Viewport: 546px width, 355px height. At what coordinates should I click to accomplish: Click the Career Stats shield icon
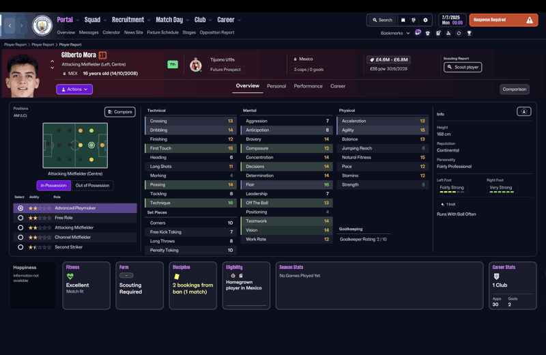coord(496,276)
